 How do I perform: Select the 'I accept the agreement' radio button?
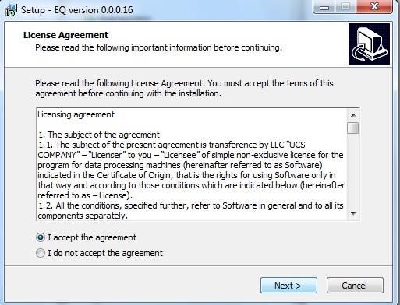41,237
